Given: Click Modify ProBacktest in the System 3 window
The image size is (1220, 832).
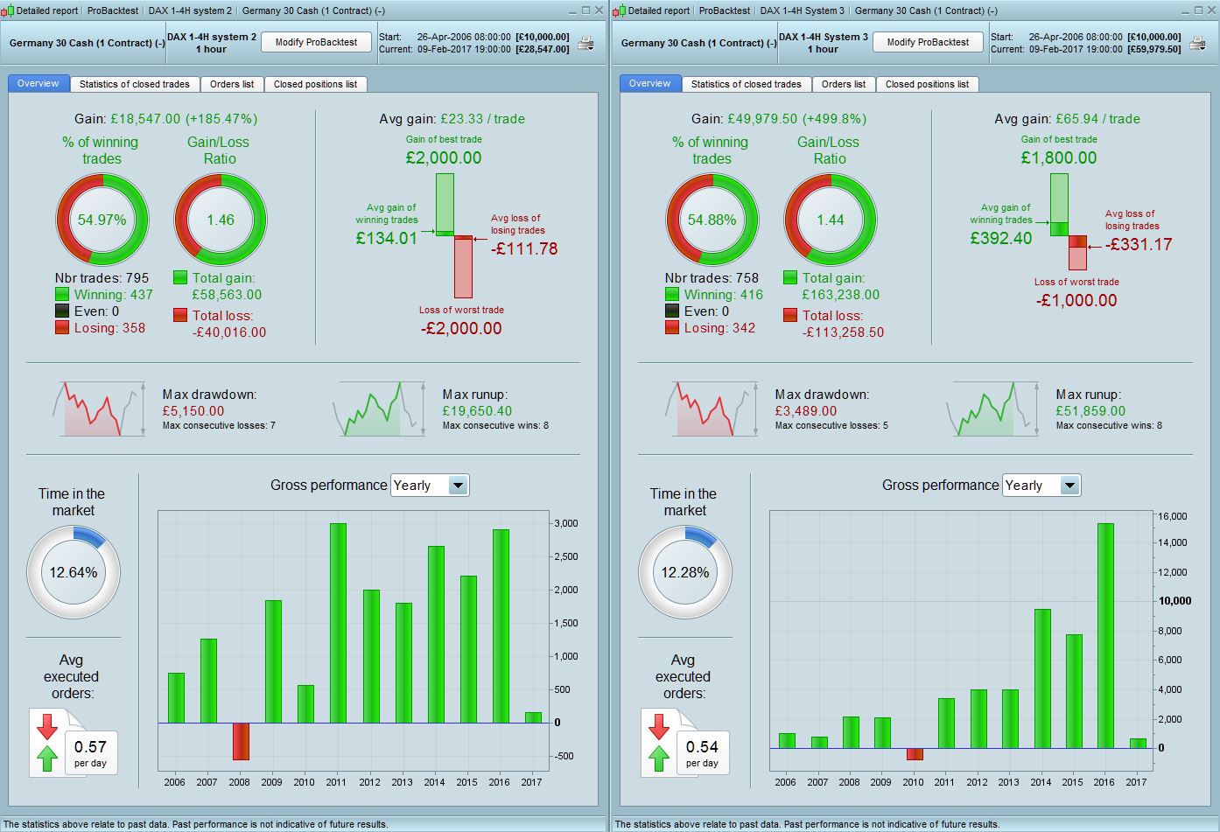Looking at the screenshot, I should point(928,42).
